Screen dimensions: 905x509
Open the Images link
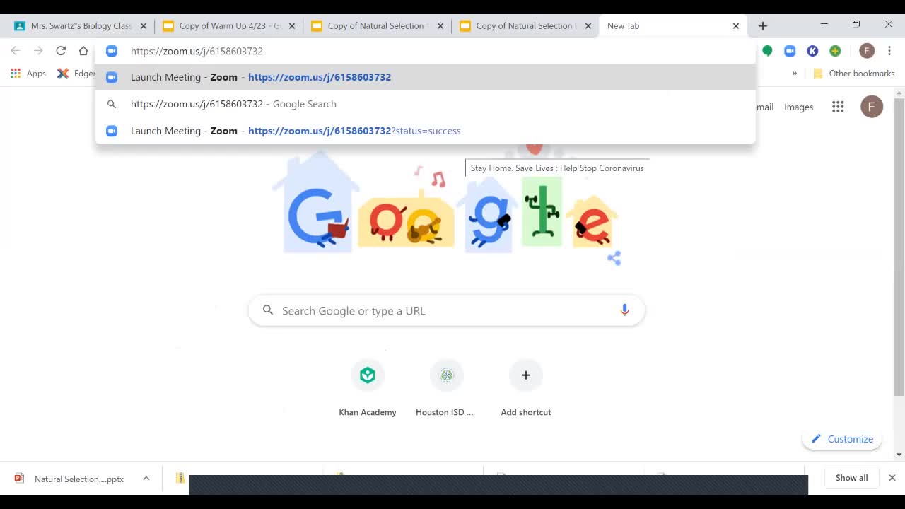click(798, 107)
